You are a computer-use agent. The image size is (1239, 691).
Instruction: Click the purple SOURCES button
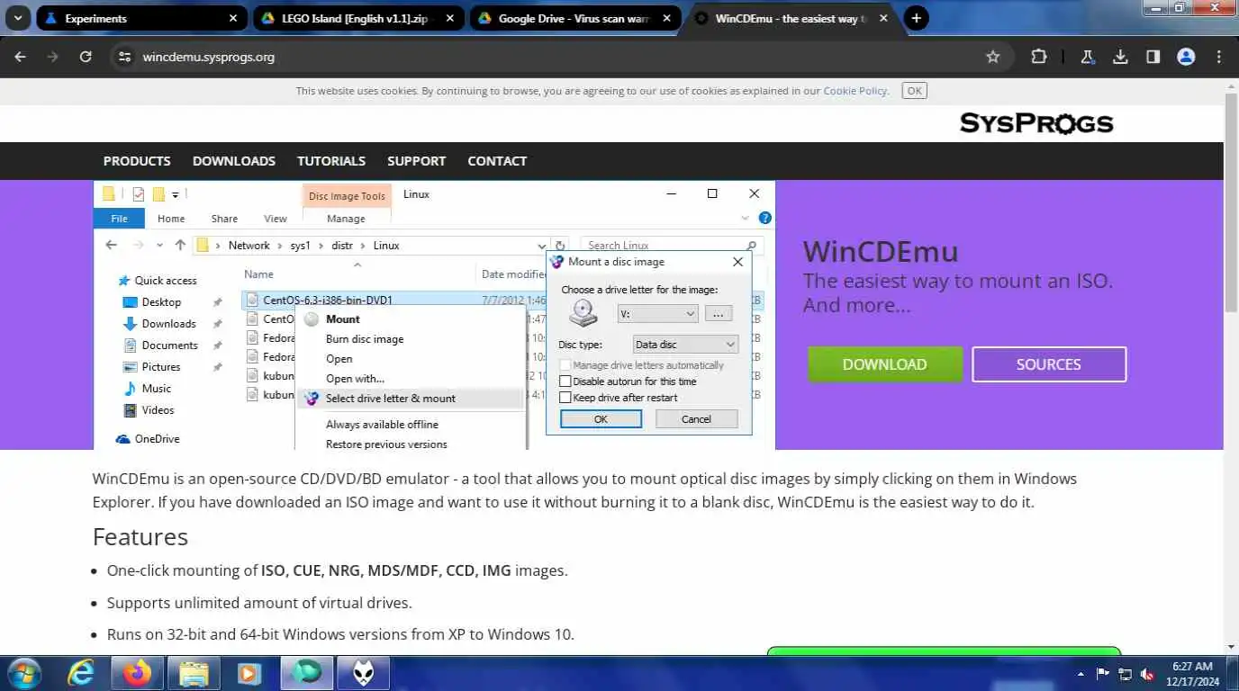pos(1049,364)
